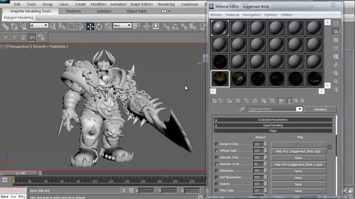
Task: Click Rectangular Selection Region icon
Action: [x=71, y=27]
